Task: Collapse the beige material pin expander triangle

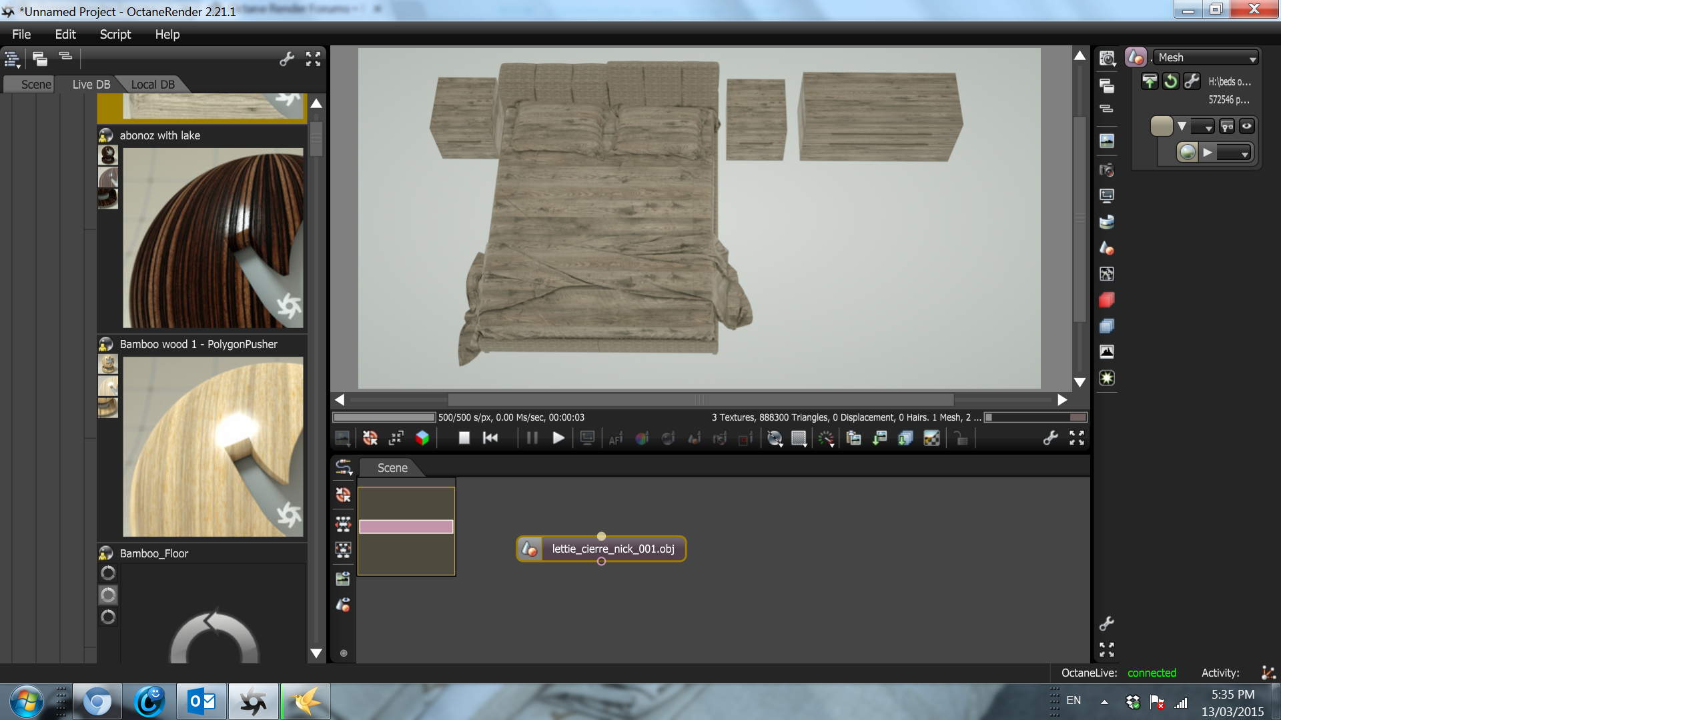Action: click(x=1182, y=126)
